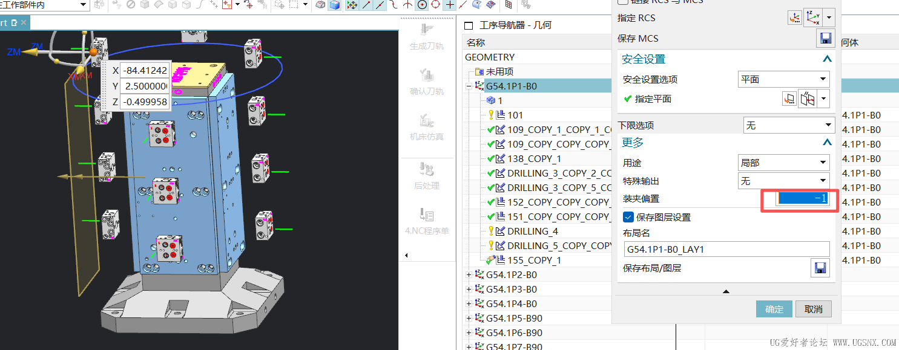The height and width of the screenshot is (350, 899).
Task: Click 取消 to cancel MCS dialog
Action: point(814,309)
